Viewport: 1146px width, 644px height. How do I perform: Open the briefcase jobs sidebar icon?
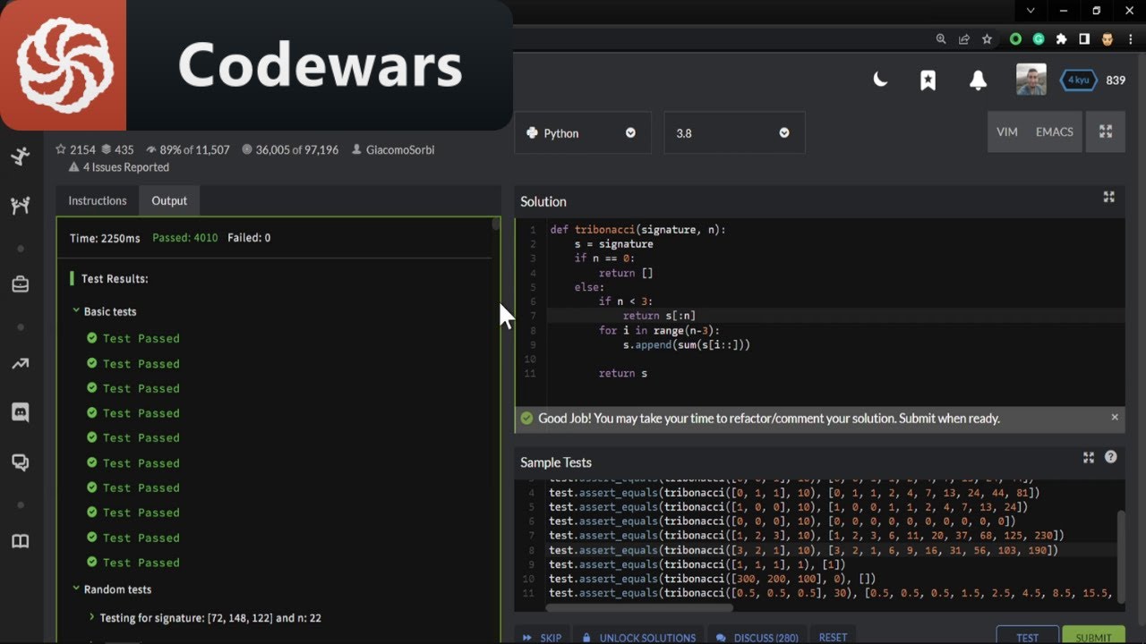pos(20,284)
